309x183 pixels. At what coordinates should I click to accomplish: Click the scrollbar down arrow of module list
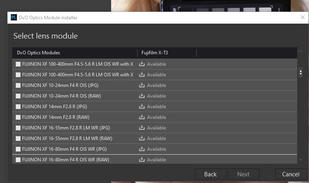[300, 160]
